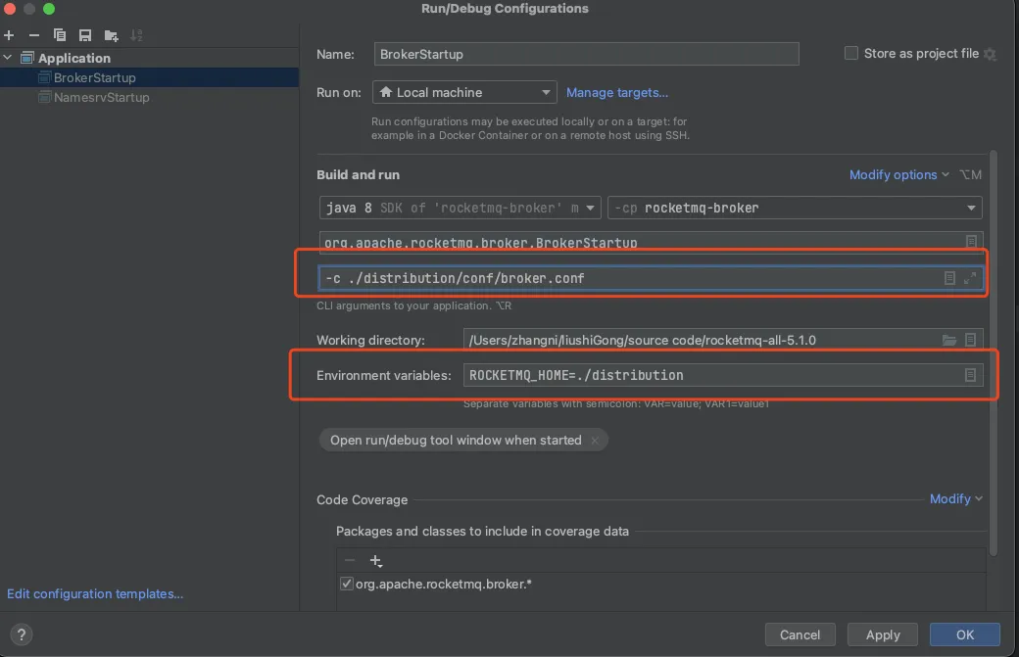
Task: Click the Remove Configuration minus icon
Action: [34, 35]
